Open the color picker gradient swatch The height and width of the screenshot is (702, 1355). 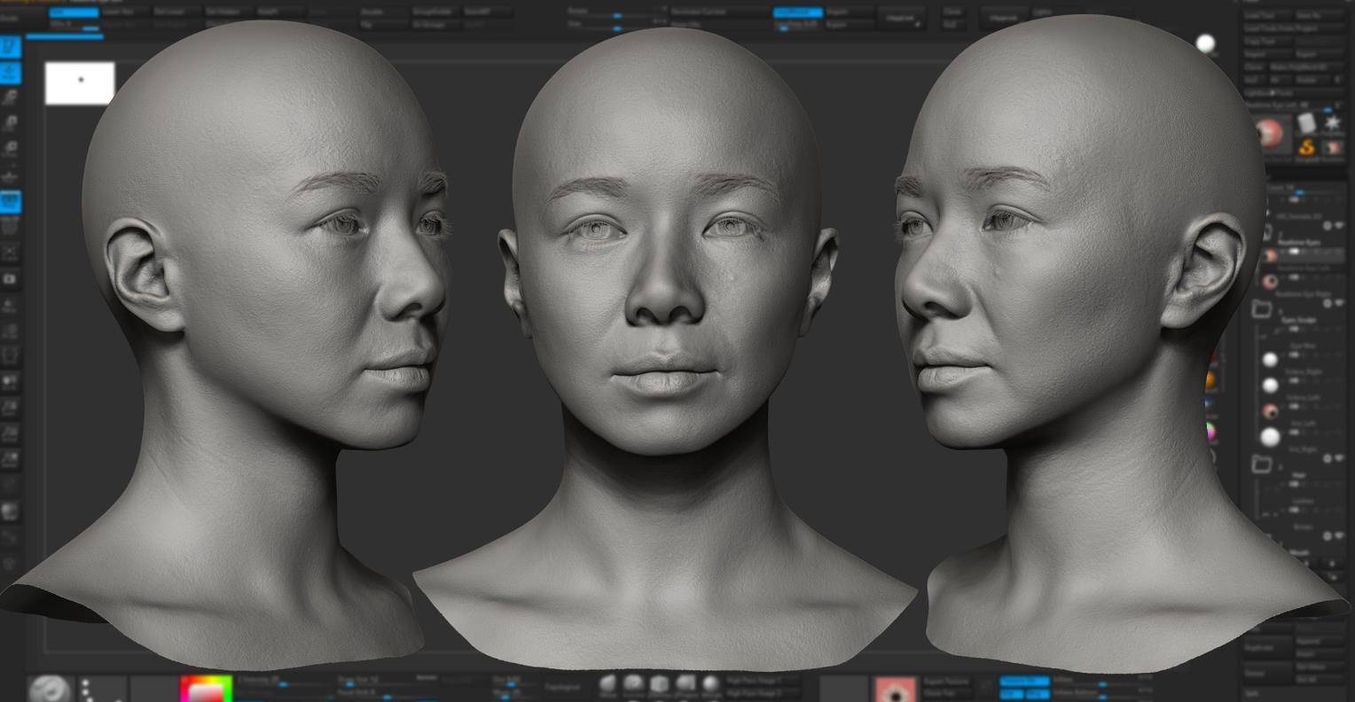point(206,689)
